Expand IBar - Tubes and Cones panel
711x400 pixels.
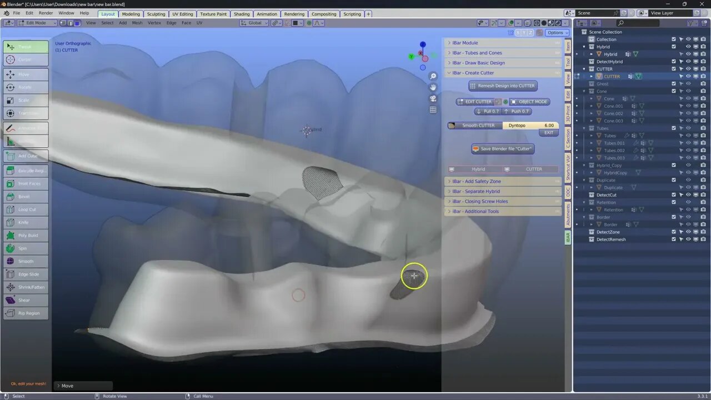pos(503,53)
